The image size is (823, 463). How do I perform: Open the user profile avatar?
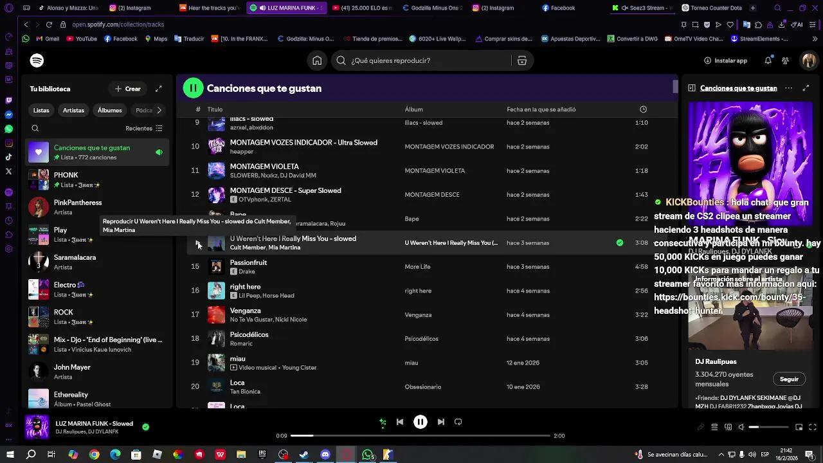tap(809, 60)
